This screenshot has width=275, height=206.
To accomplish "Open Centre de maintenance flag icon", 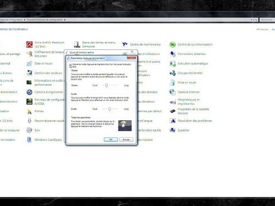I will coord(125,45).
